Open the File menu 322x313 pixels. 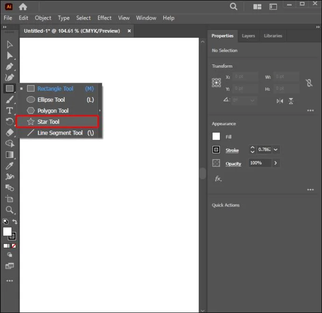coord(8,18)
